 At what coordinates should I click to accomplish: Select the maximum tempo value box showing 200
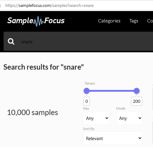pyautogui.click(x=137, y=101)
